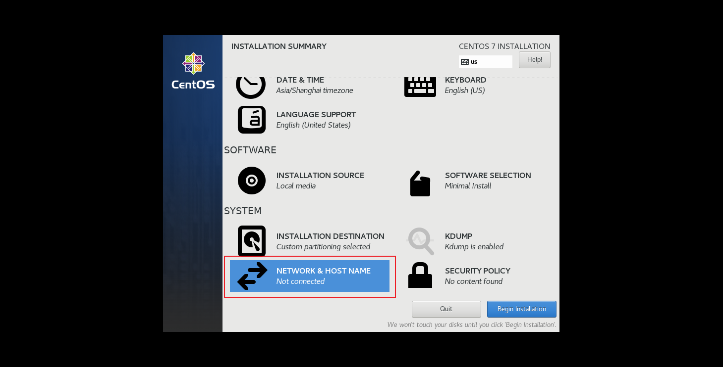Screen dimensions: 723x367
Task: Click the Local media status text
Action: pos(296,186)
